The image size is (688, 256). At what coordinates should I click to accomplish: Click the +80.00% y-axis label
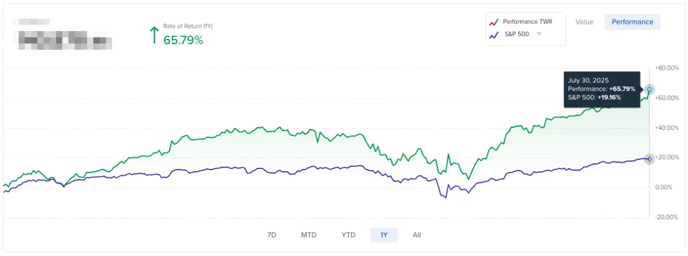(667, 68)
